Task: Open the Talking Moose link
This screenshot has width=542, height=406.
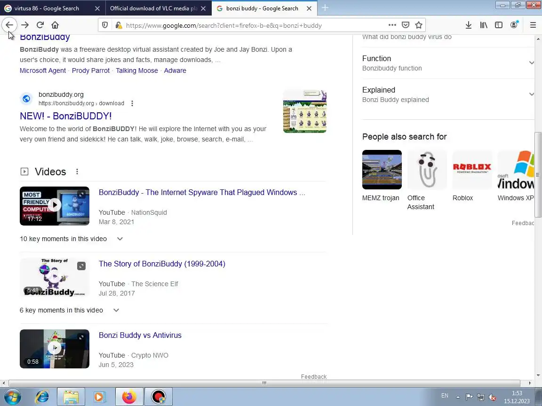Action: 137,70
